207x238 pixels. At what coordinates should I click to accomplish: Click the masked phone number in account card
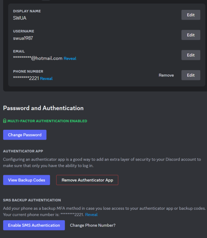[26, 78]
